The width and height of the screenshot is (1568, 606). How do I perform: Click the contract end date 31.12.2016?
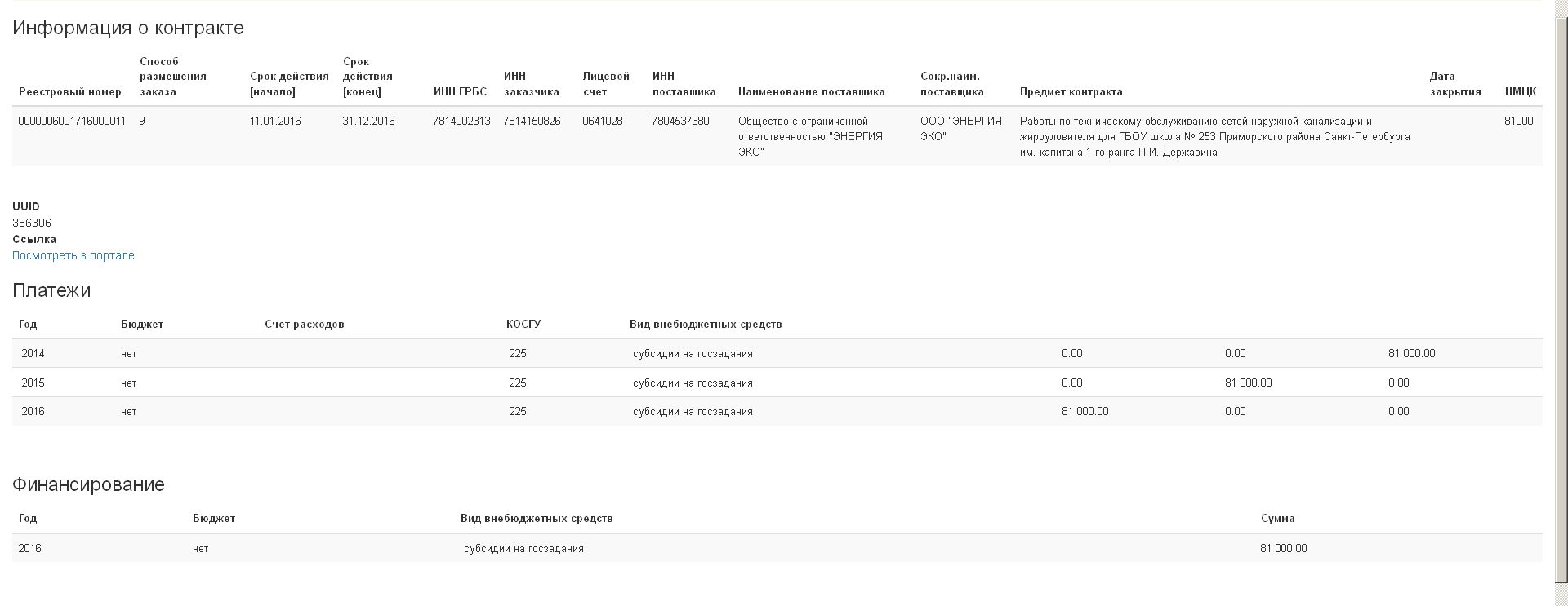(x=368, y=121)
